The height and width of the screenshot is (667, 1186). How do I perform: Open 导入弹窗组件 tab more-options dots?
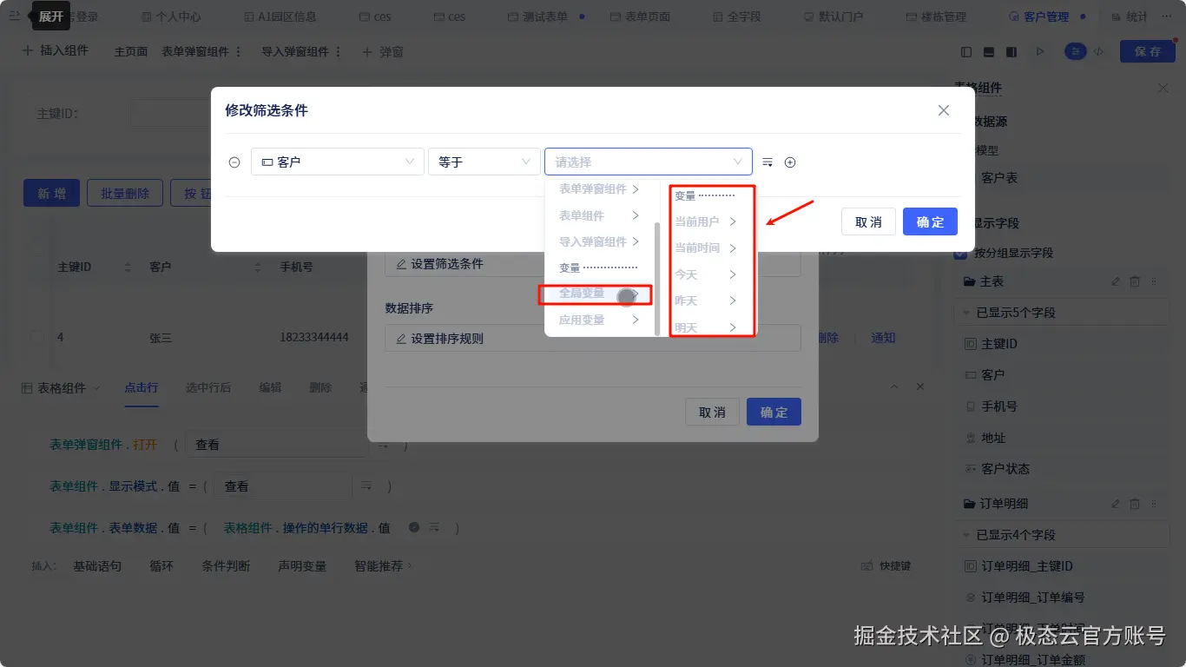click(339, 52)
